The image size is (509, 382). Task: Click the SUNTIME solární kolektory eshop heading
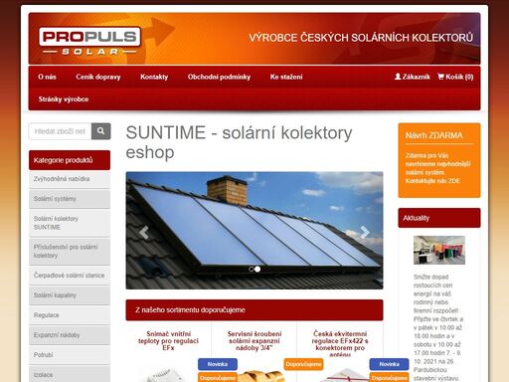pos(239,142)
